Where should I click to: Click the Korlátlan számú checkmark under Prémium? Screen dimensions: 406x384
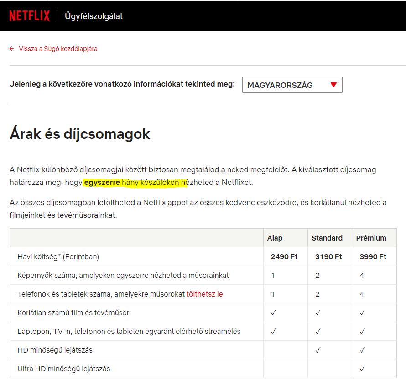(362, 312)
